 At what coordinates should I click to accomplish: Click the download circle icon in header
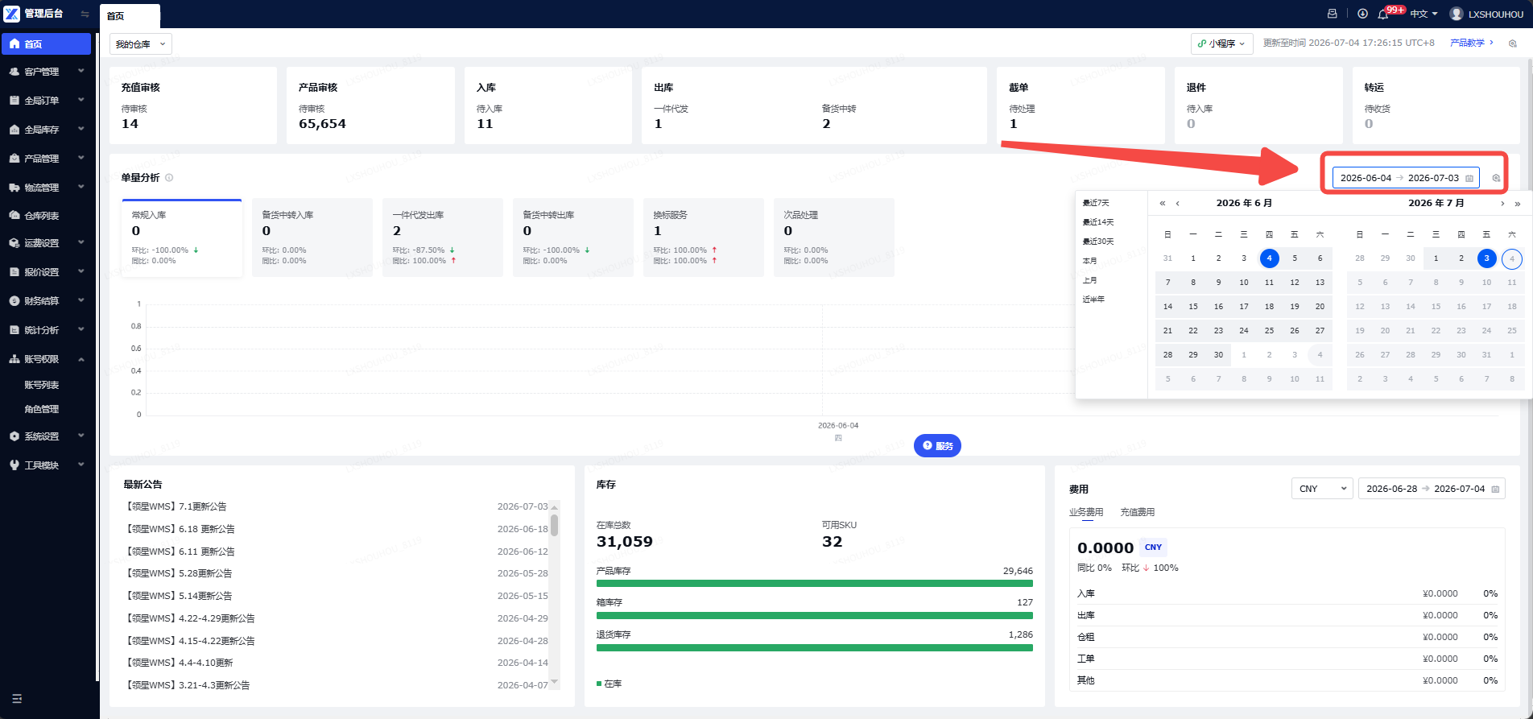click(x=1362, y=14)
